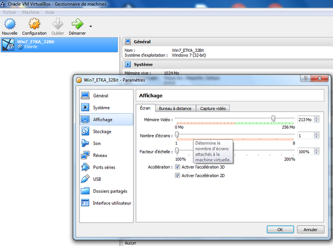Viewport: 333px width, 246px height.
Task: Click the help question mark button
Action: pyautogui.click(x=305, y=78)
